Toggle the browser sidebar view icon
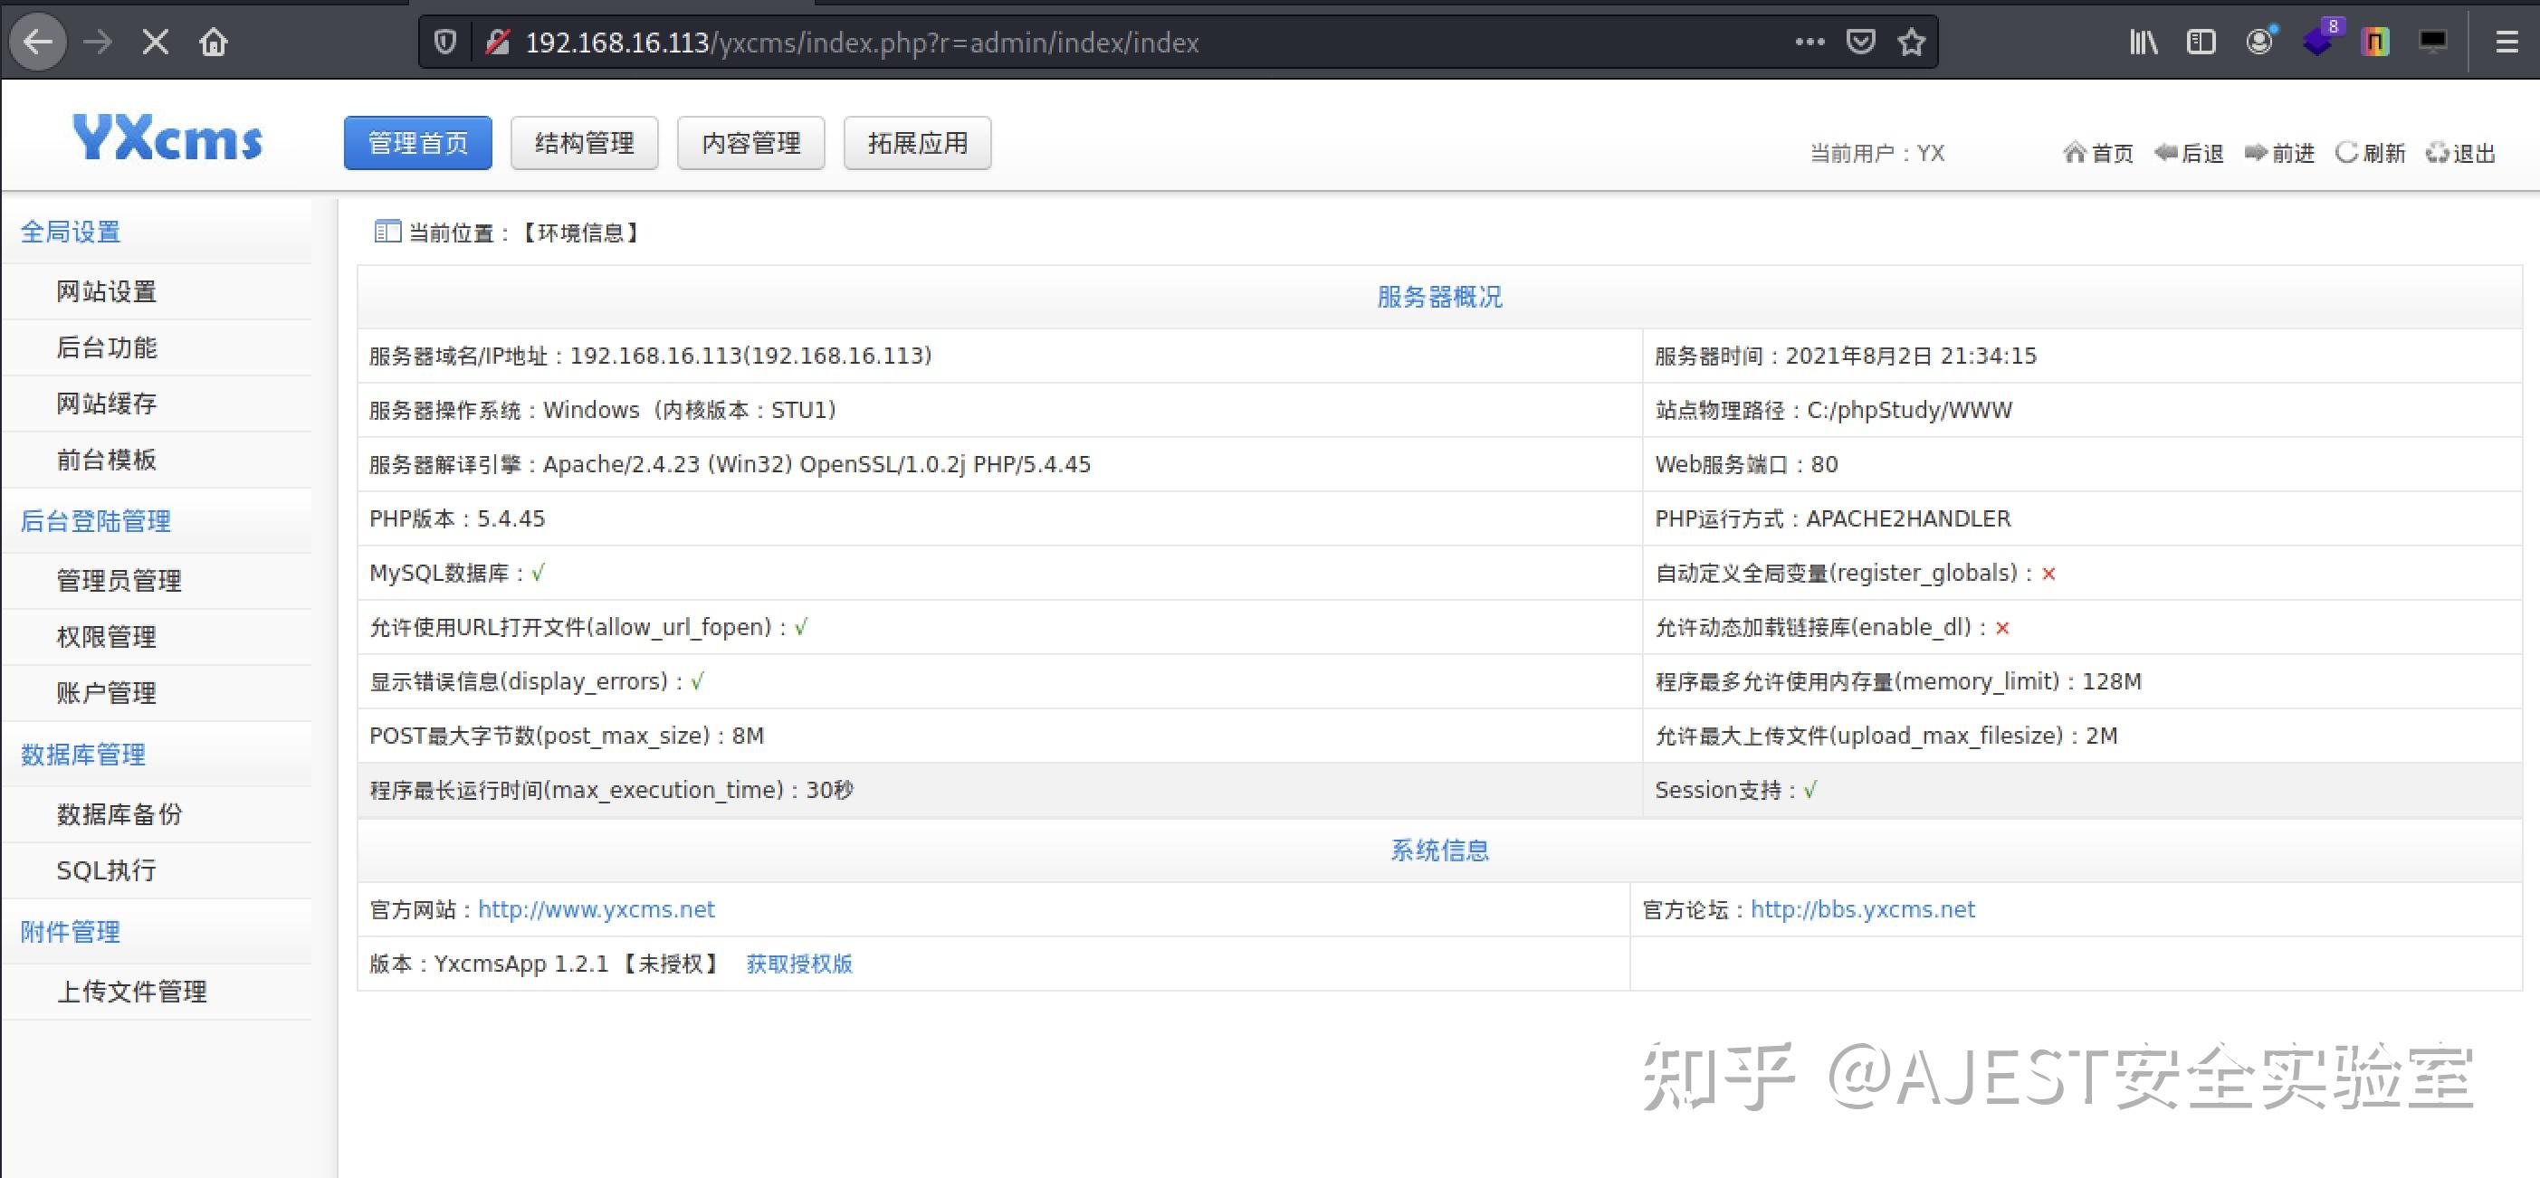The image size is (2540, 1178). point(2201,43)
